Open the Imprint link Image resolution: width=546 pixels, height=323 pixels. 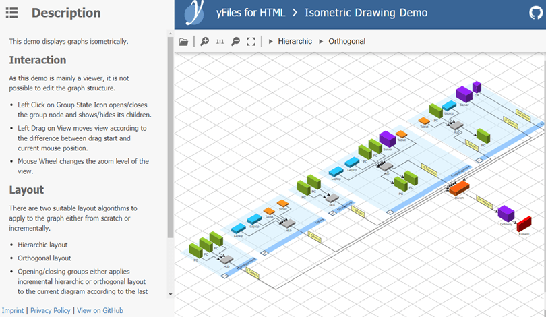(x=13, y=310)
